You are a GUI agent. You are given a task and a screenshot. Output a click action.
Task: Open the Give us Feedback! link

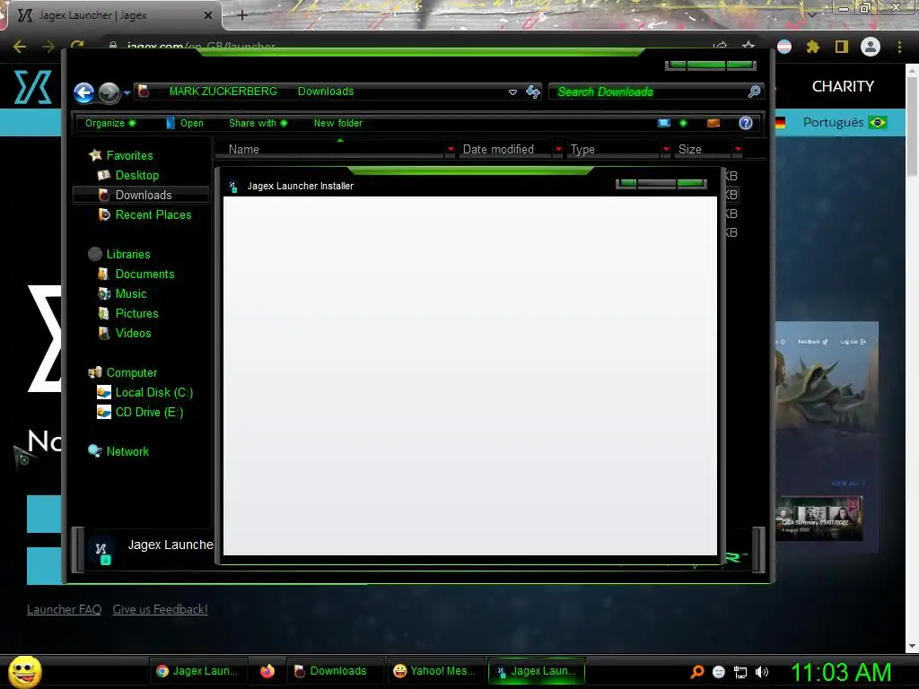pyautogui.click(x=160, y=609)
